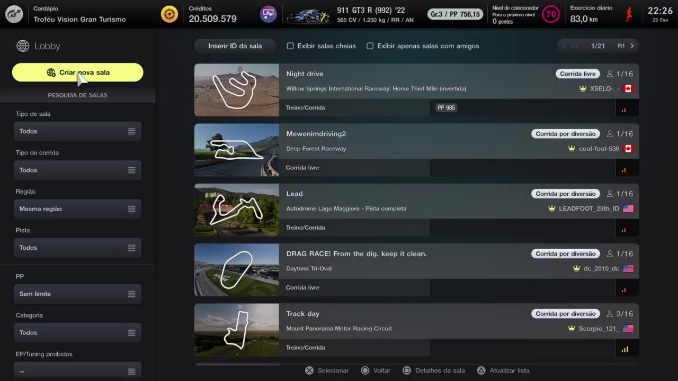Click connection signal bars on Lead row
Viewport: 678px width, 381px height.
[x=624, y=230]
